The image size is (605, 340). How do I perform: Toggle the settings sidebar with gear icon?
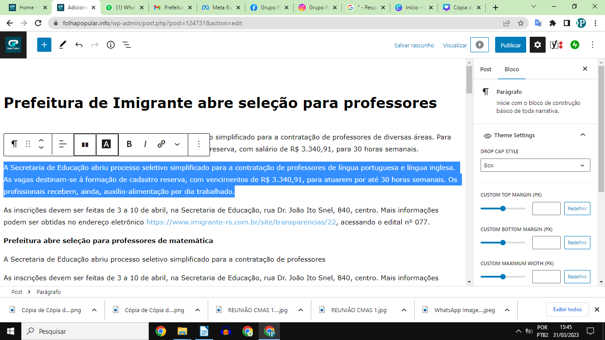pyautogui.click(x=538, y=45)
